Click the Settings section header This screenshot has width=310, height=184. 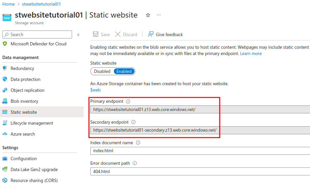(x=10, y=148)
